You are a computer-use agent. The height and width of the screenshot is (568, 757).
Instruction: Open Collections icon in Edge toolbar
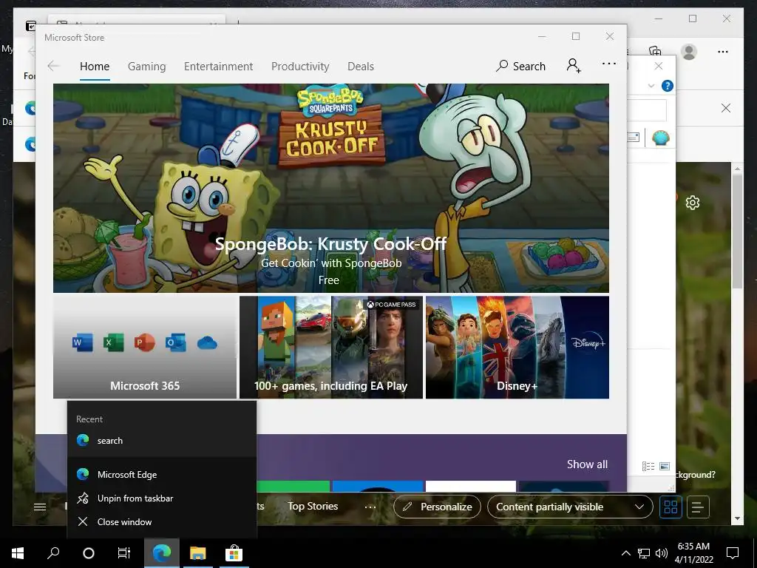click(x=655, y=51)
